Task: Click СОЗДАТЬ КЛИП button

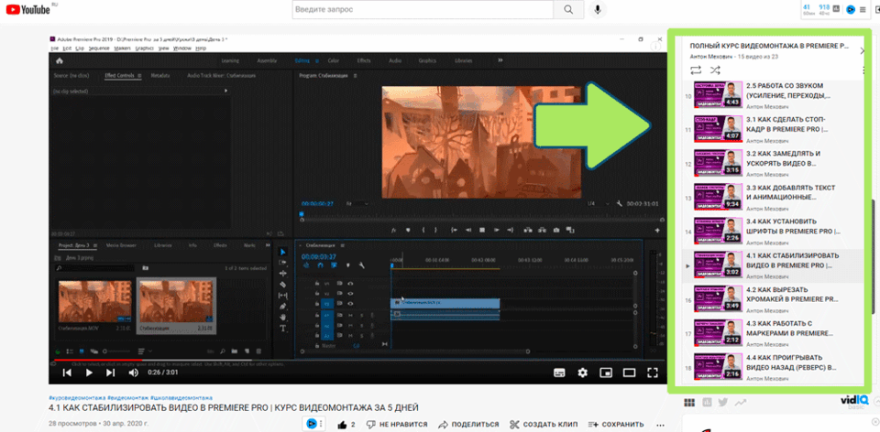Action: 544,424
